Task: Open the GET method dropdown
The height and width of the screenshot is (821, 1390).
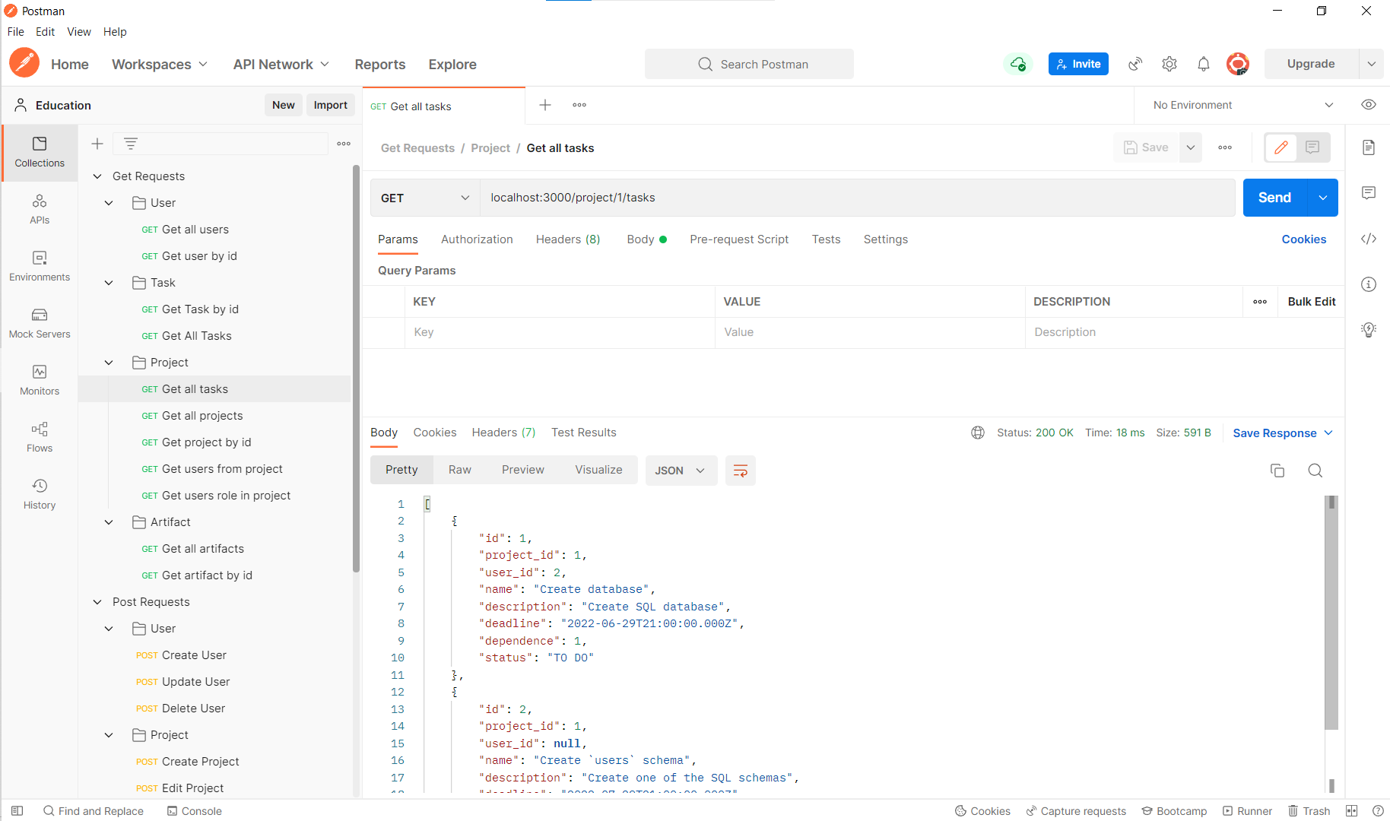Action: coord(424,198)
